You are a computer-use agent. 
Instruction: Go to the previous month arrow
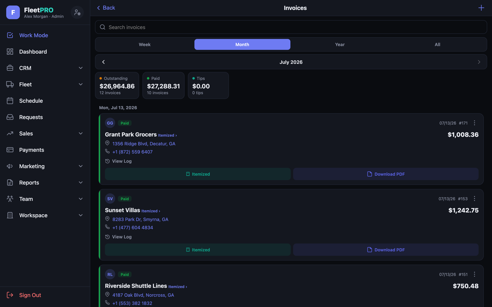[104, 62]
